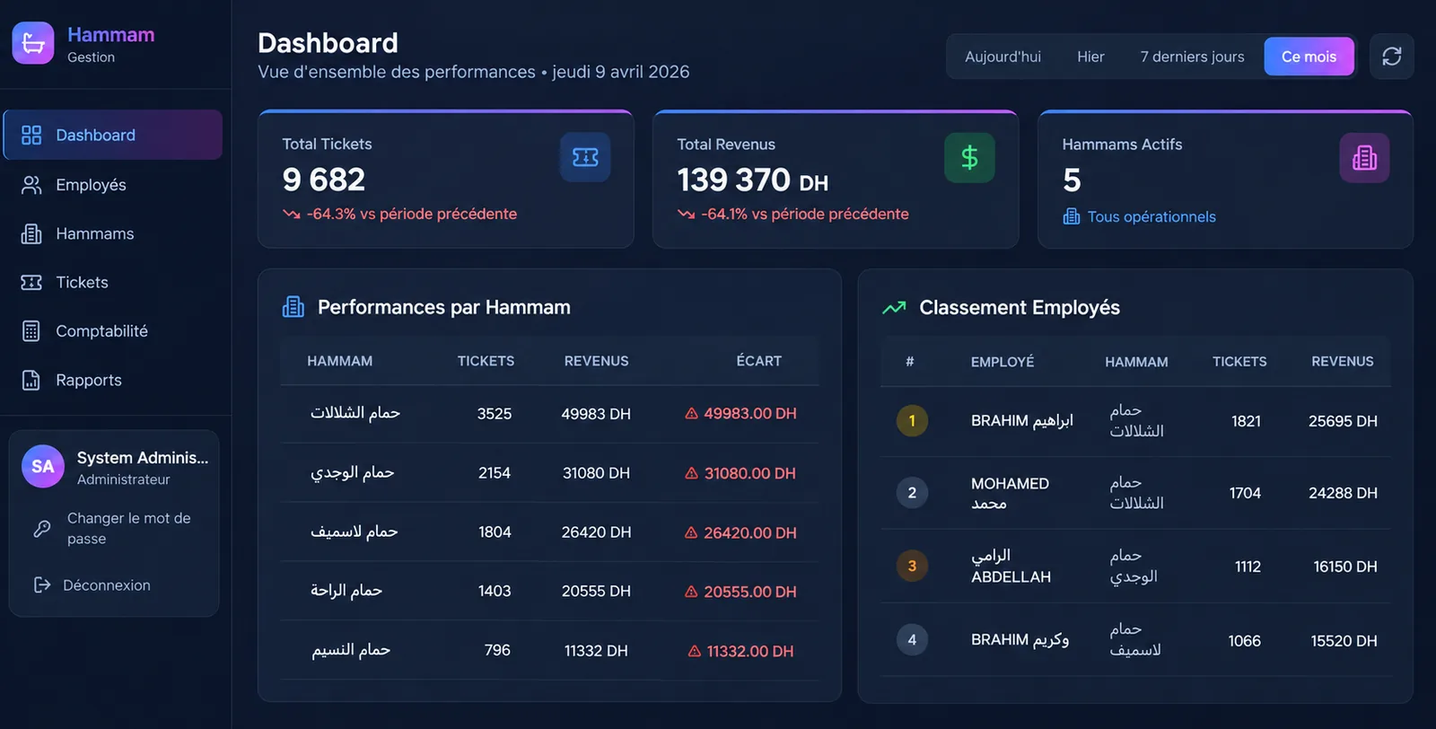The width and height of the screenshot is (1436, 729).
Task: Click the 139 370 DH total revenue figure
Action: [x=752, y=180]
